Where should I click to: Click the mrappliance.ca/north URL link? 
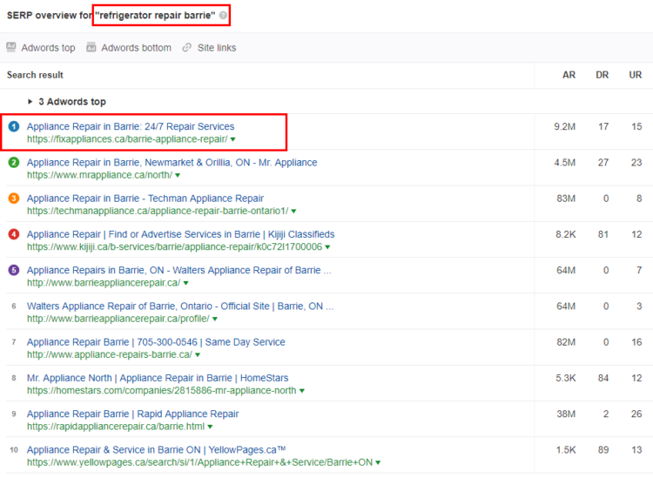(x=99, y=175)
